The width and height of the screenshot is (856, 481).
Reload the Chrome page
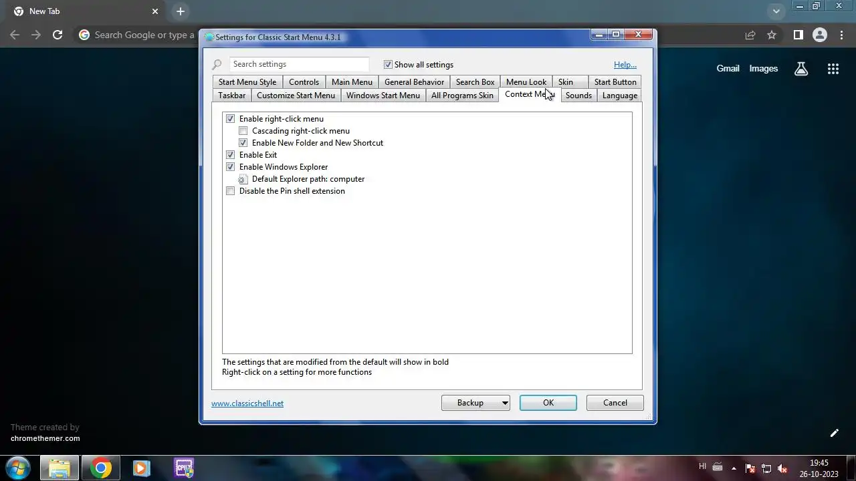point(58,35)
